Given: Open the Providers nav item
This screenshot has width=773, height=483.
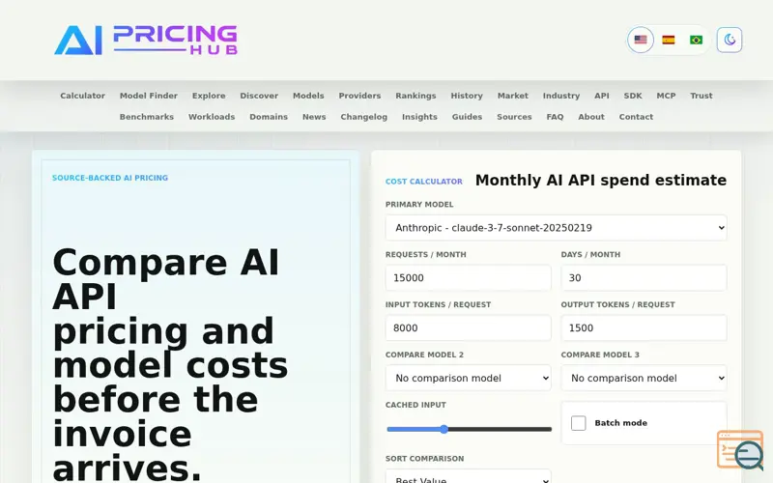Looking at the screenshot, I should point(359,96).
